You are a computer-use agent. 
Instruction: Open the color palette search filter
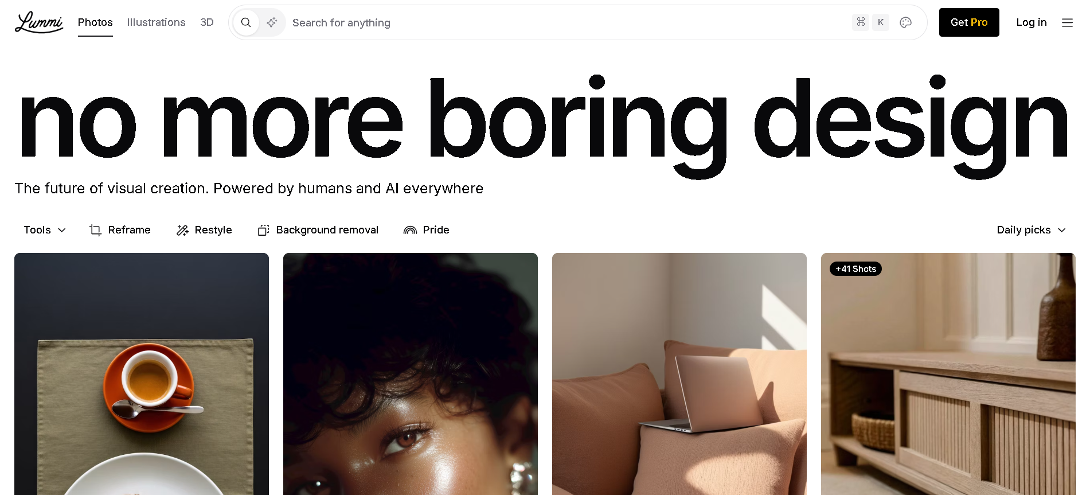pyautogui.click(x=906, y=22)
